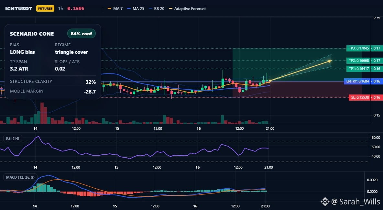Click the triangle cover regime value
The width and height of the screenshot is (383, 210).
(71, 52)
